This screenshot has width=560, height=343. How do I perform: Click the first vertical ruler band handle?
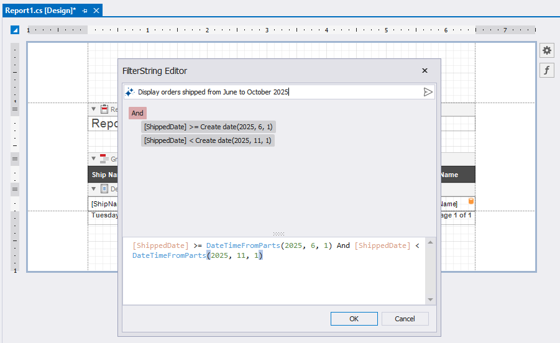(15, 109)
